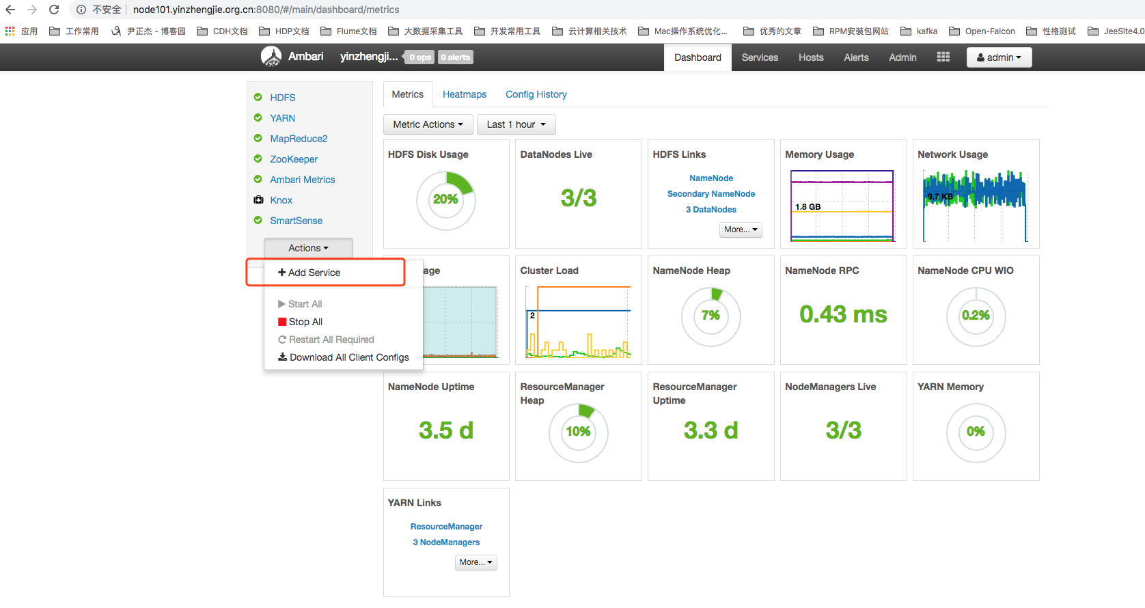Open the admin user dropdown
This screenshot has width=1145, height=608.
(x=999, y=57)
